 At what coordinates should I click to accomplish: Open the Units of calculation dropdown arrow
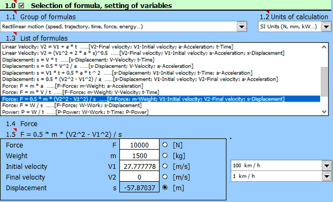326,27
